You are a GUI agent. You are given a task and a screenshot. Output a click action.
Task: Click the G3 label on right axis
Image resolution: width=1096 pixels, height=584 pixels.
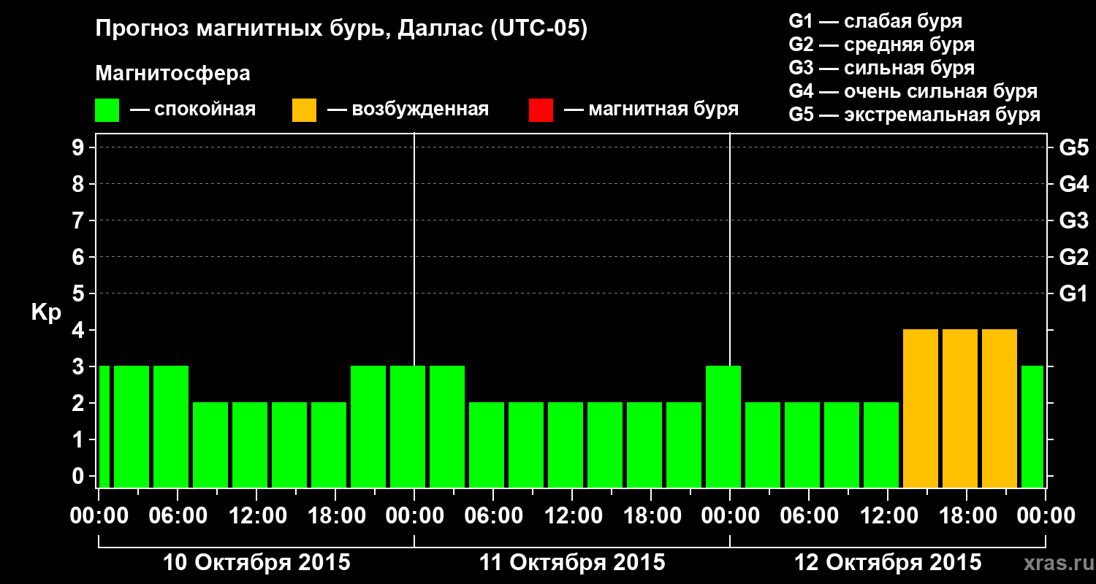1074,220
